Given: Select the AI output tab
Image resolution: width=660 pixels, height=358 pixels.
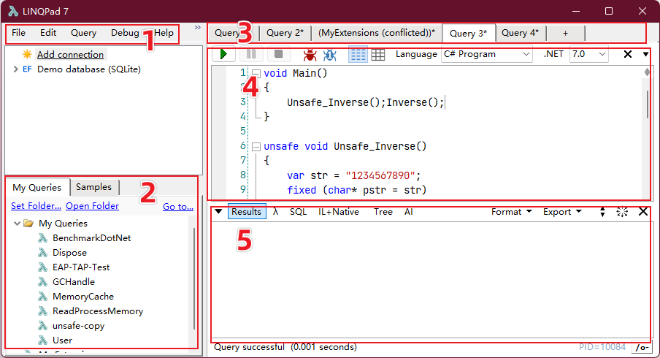Looking at the screenshot, I should [408, 212].
